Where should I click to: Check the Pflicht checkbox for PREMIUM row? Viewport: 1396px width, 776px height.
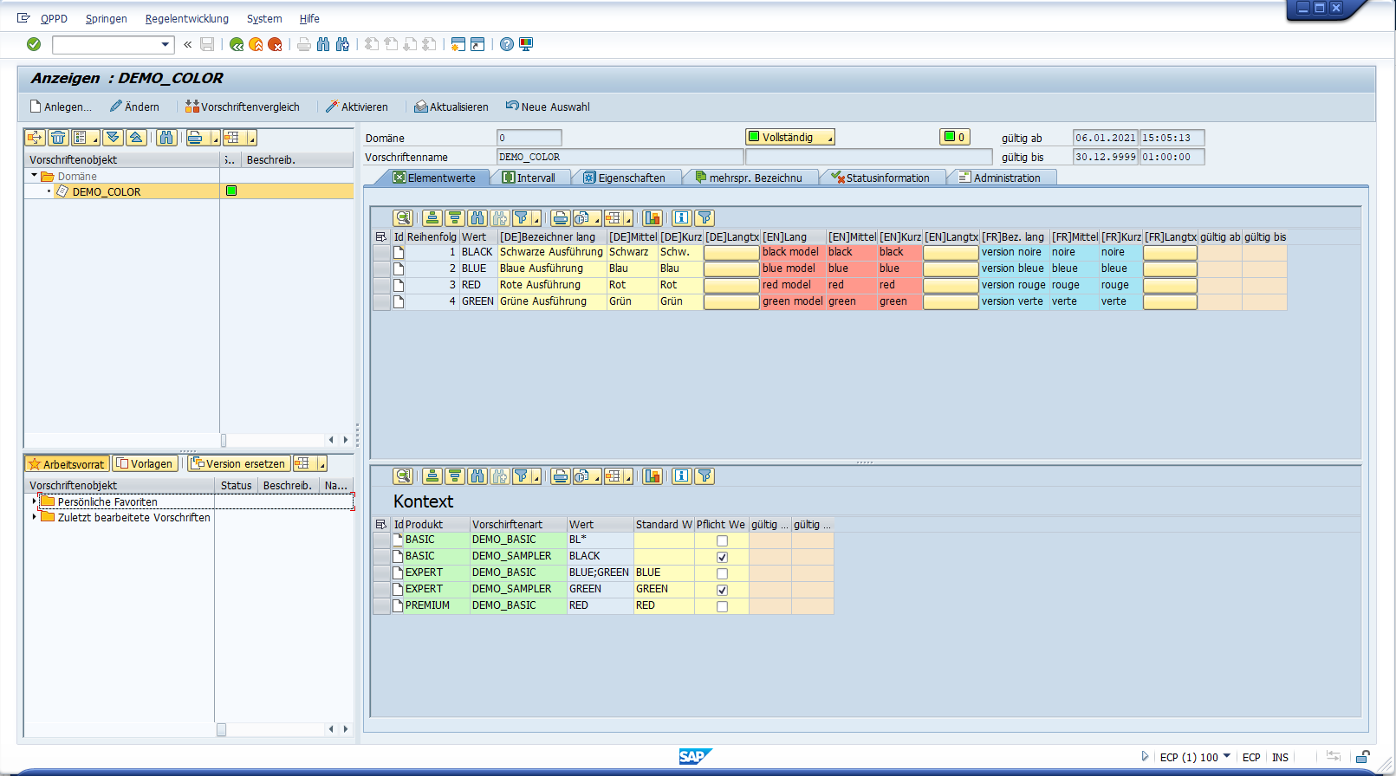pos(722,606)
